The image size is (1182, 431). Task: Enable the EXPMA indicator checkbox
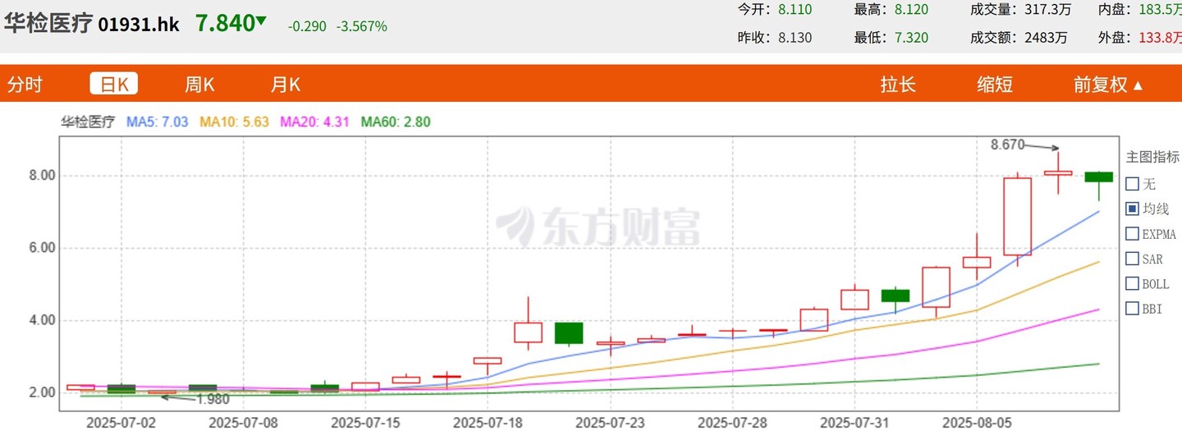1132,234
